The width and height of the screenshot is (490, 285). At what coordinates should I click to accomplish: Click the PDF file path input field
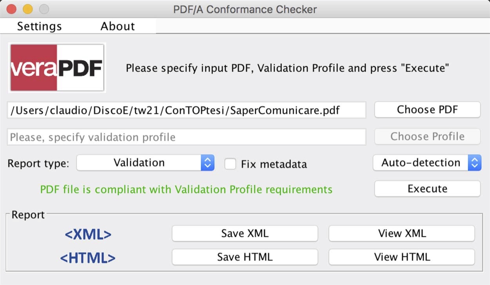click(x=186, y=110)
